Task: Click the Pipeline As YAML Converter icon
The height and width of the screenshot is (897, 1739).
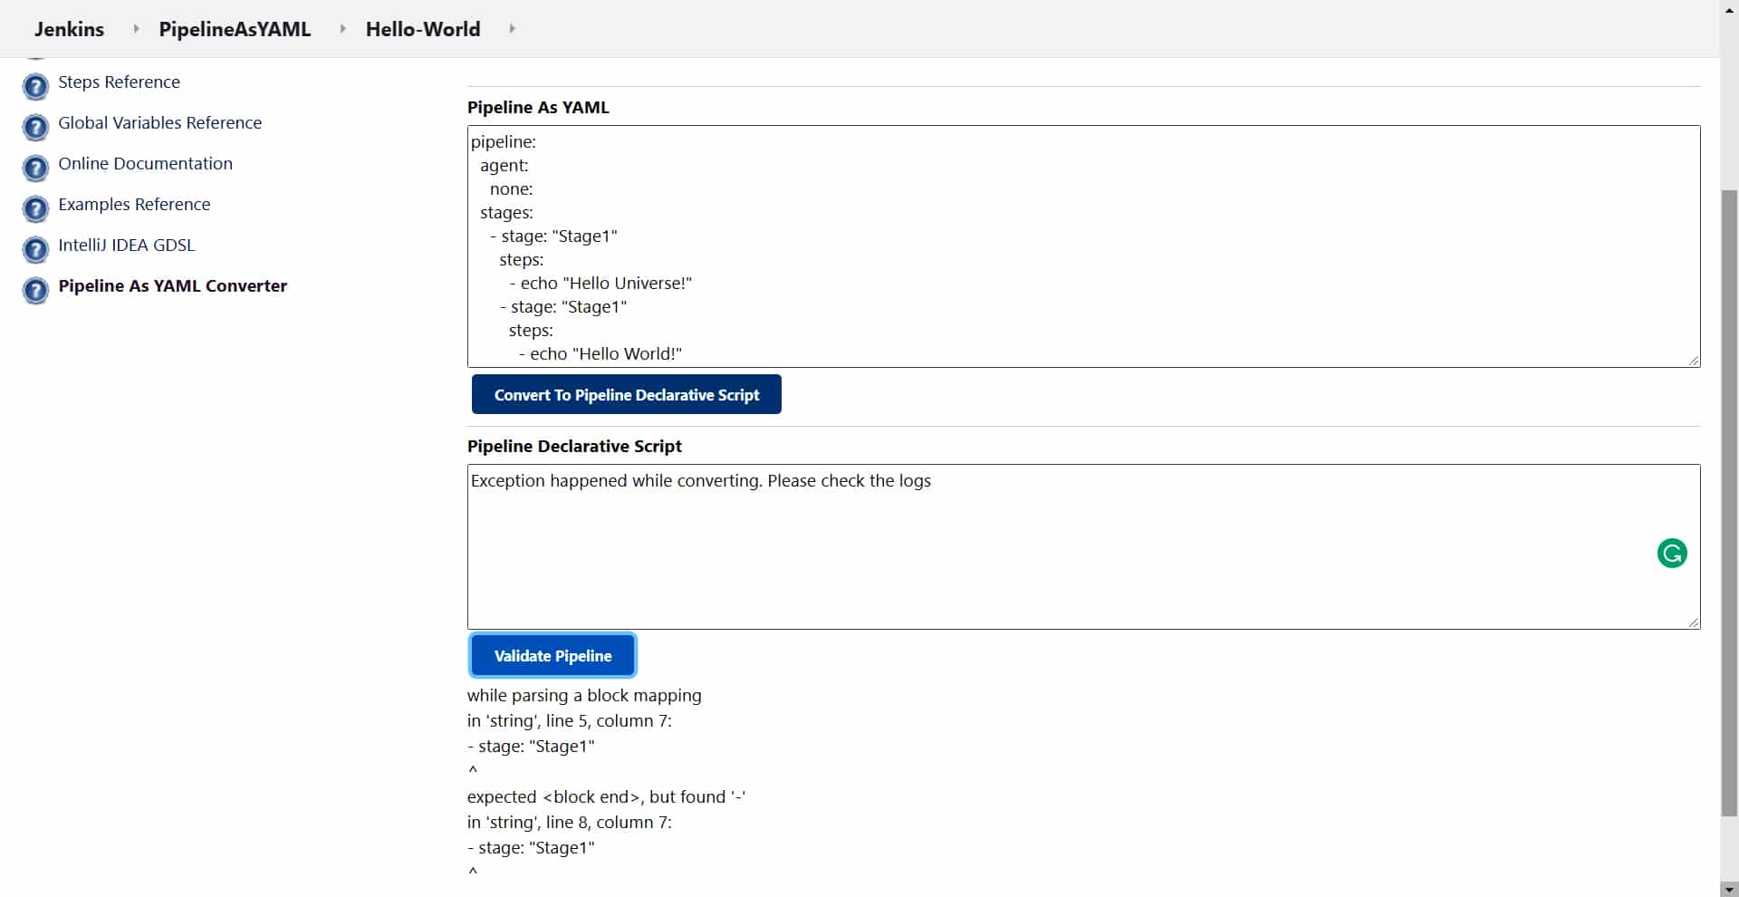Action: click(35, 291)
